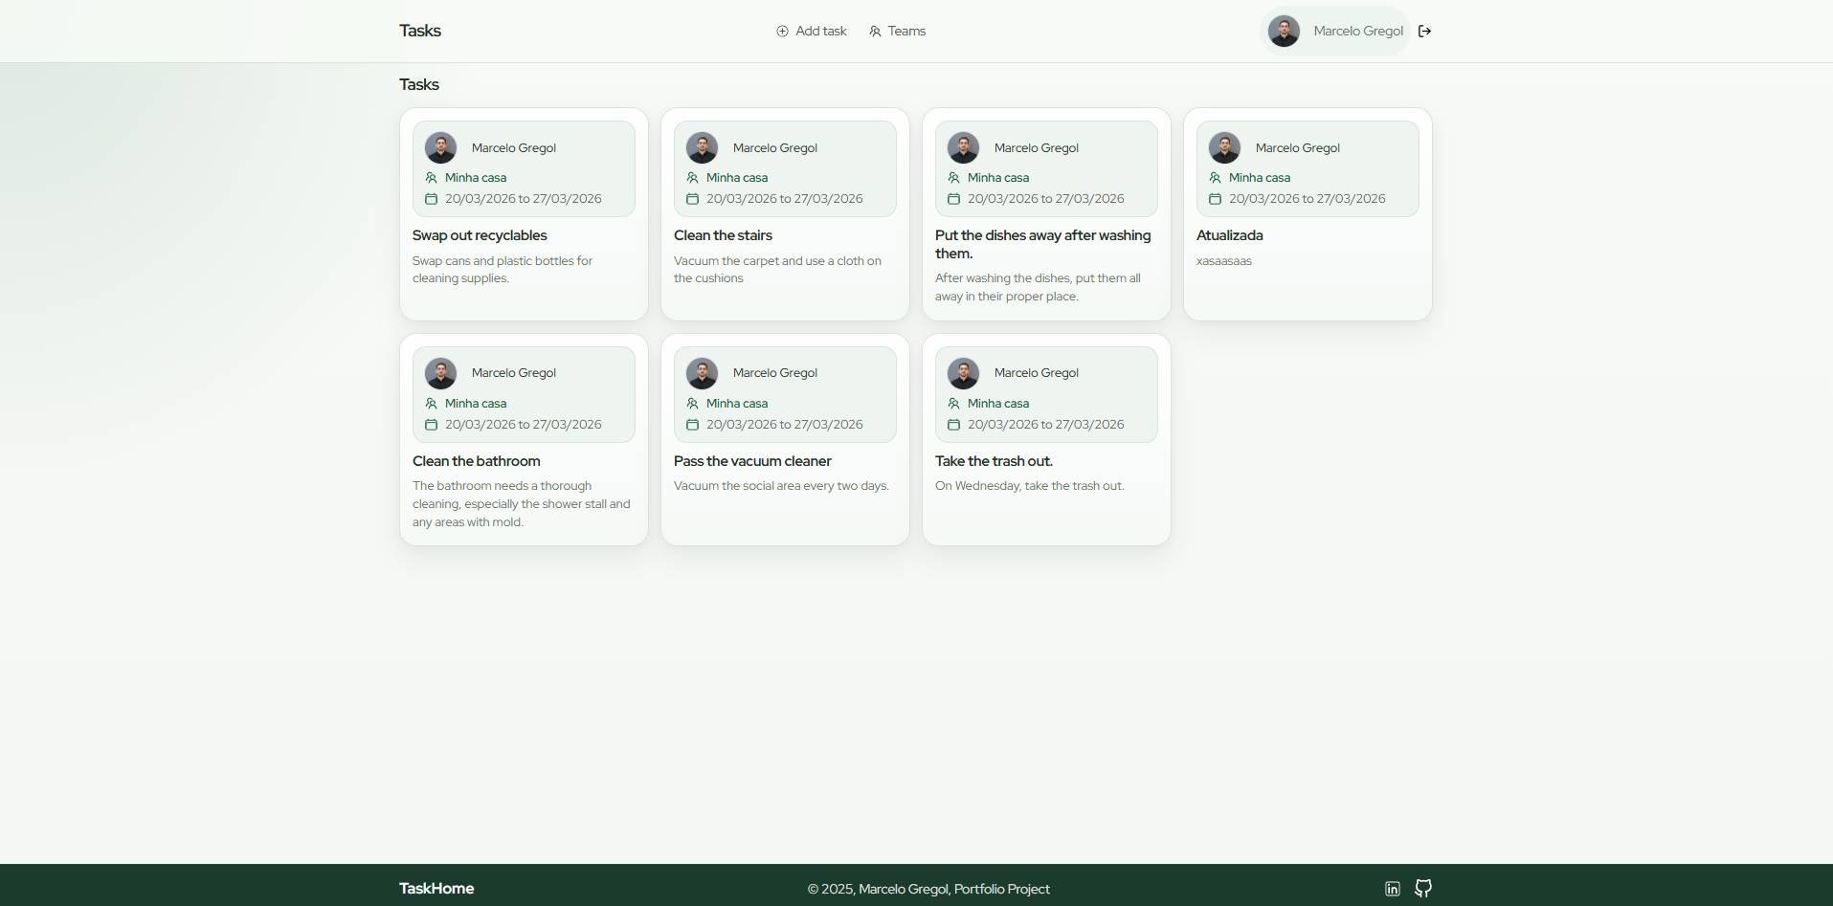Click avatar on Atualizada task card

(x=1224, y=148)
